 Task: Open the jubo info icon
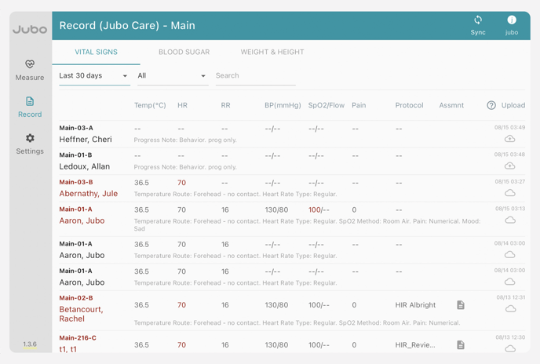[x=511, y=20]
